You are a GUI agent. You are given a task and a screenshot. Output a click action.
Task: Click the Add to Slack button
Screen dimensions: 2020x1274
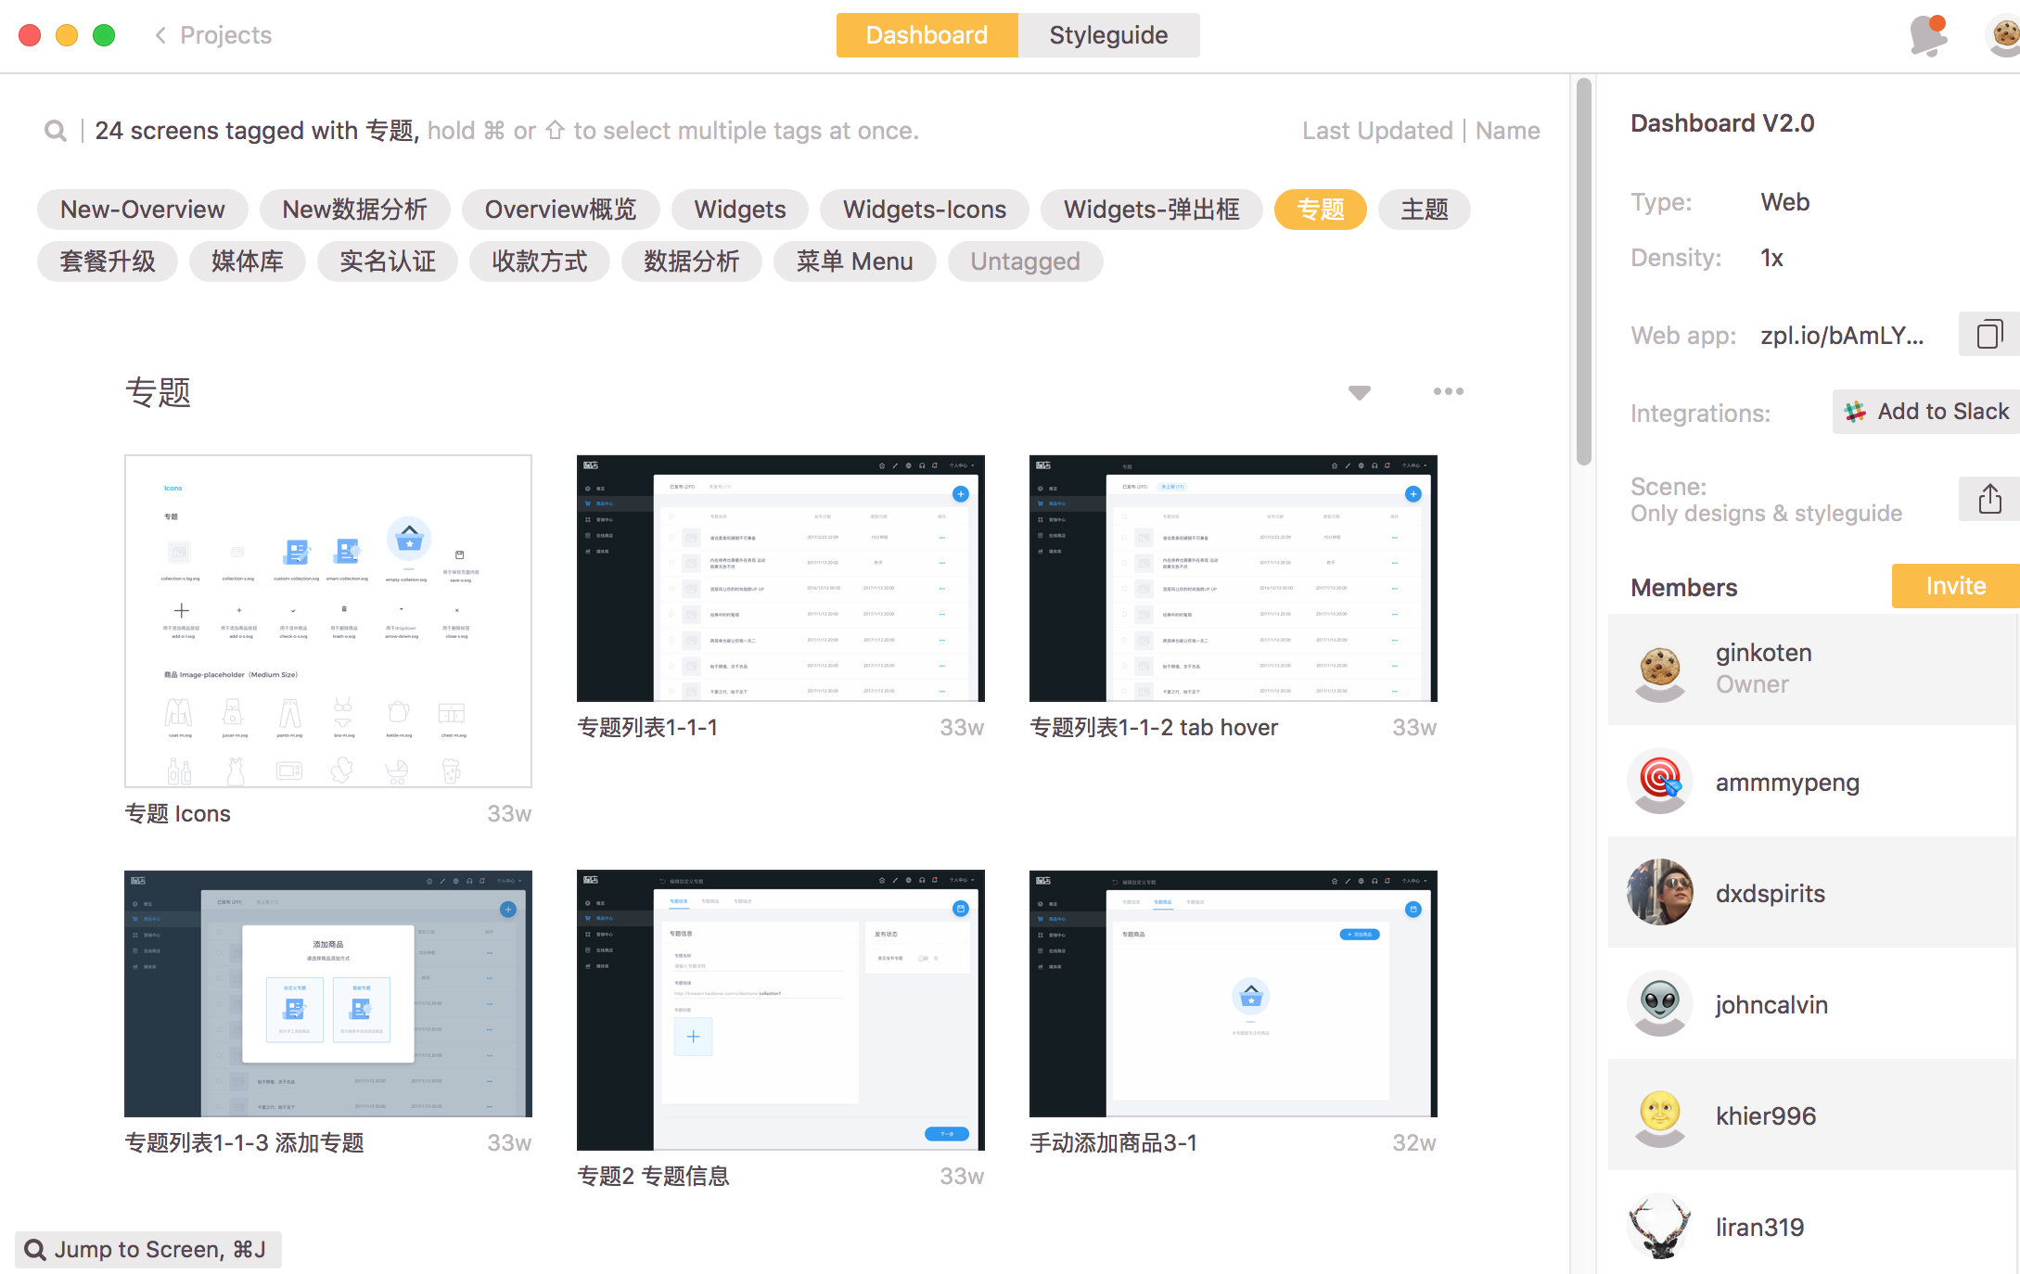[1927, 412]
